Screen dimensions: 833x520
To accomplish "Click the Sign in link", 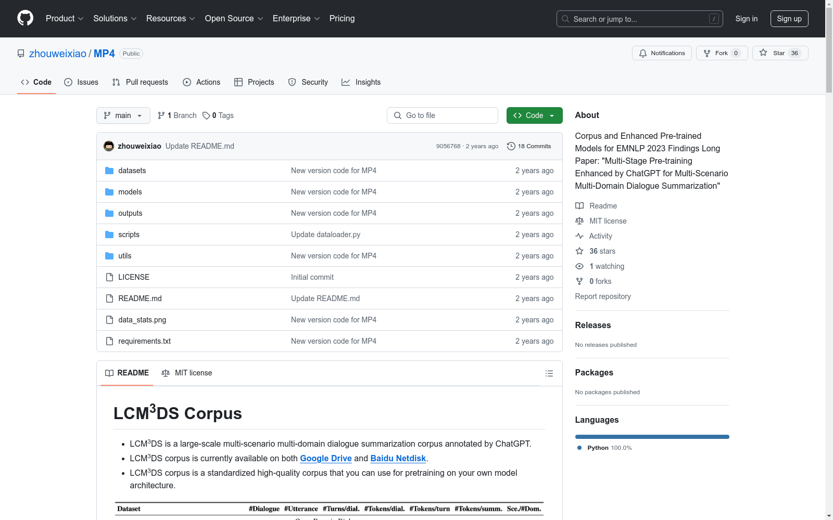I will click(x=746, y=19).
